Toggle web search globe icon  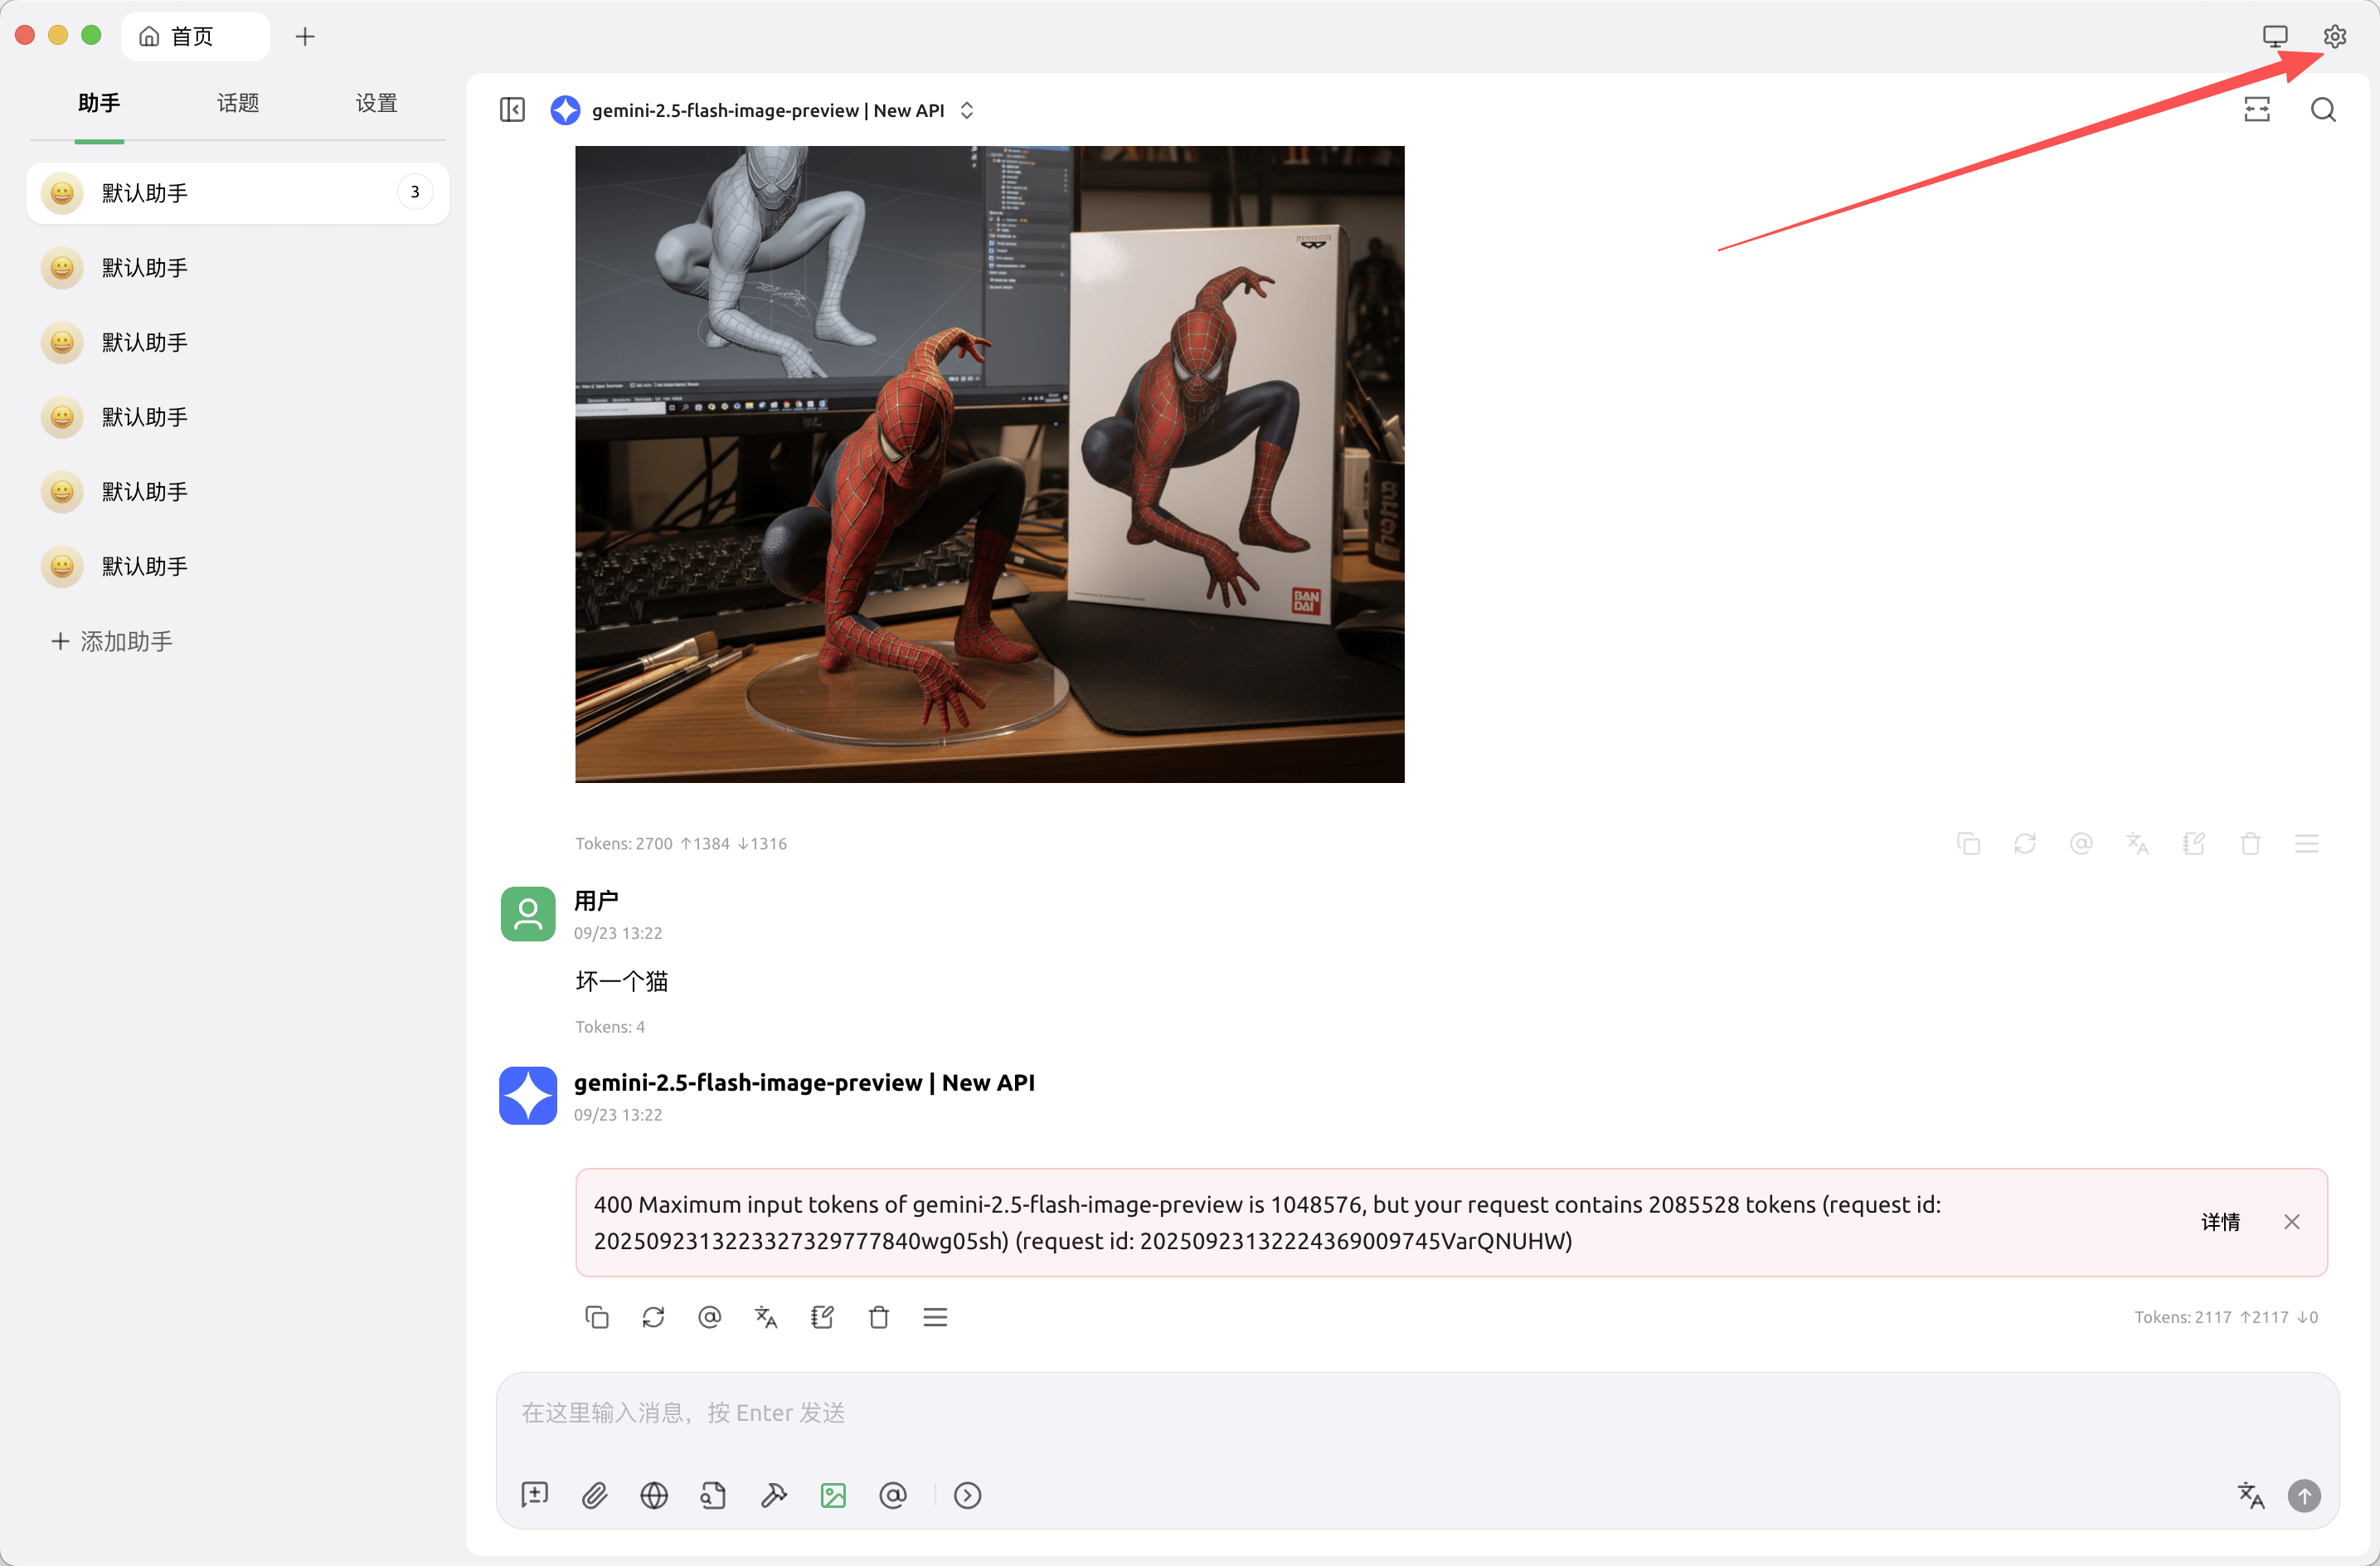click(x=654, y=1495)
